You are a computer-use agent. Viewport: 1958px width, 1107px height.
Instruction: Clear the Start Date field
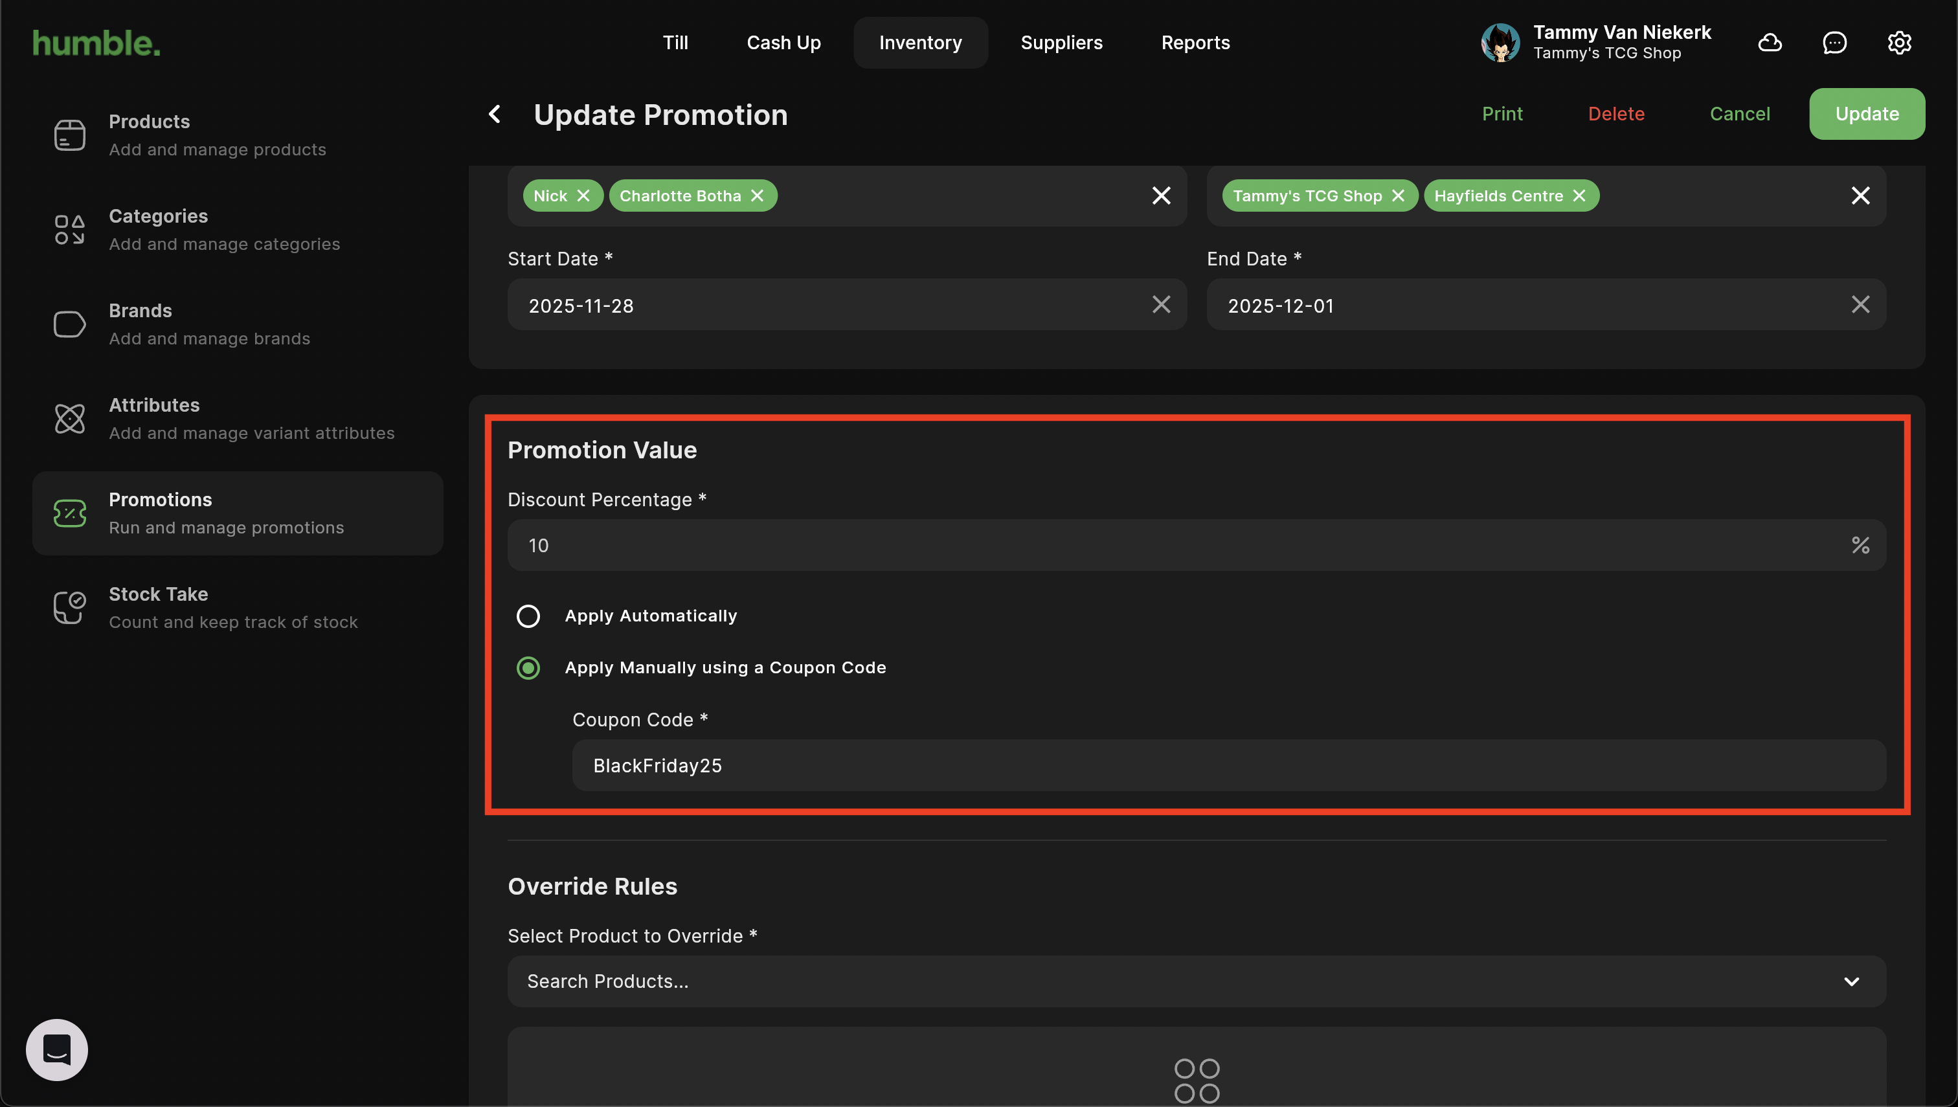pos(1160,305)
